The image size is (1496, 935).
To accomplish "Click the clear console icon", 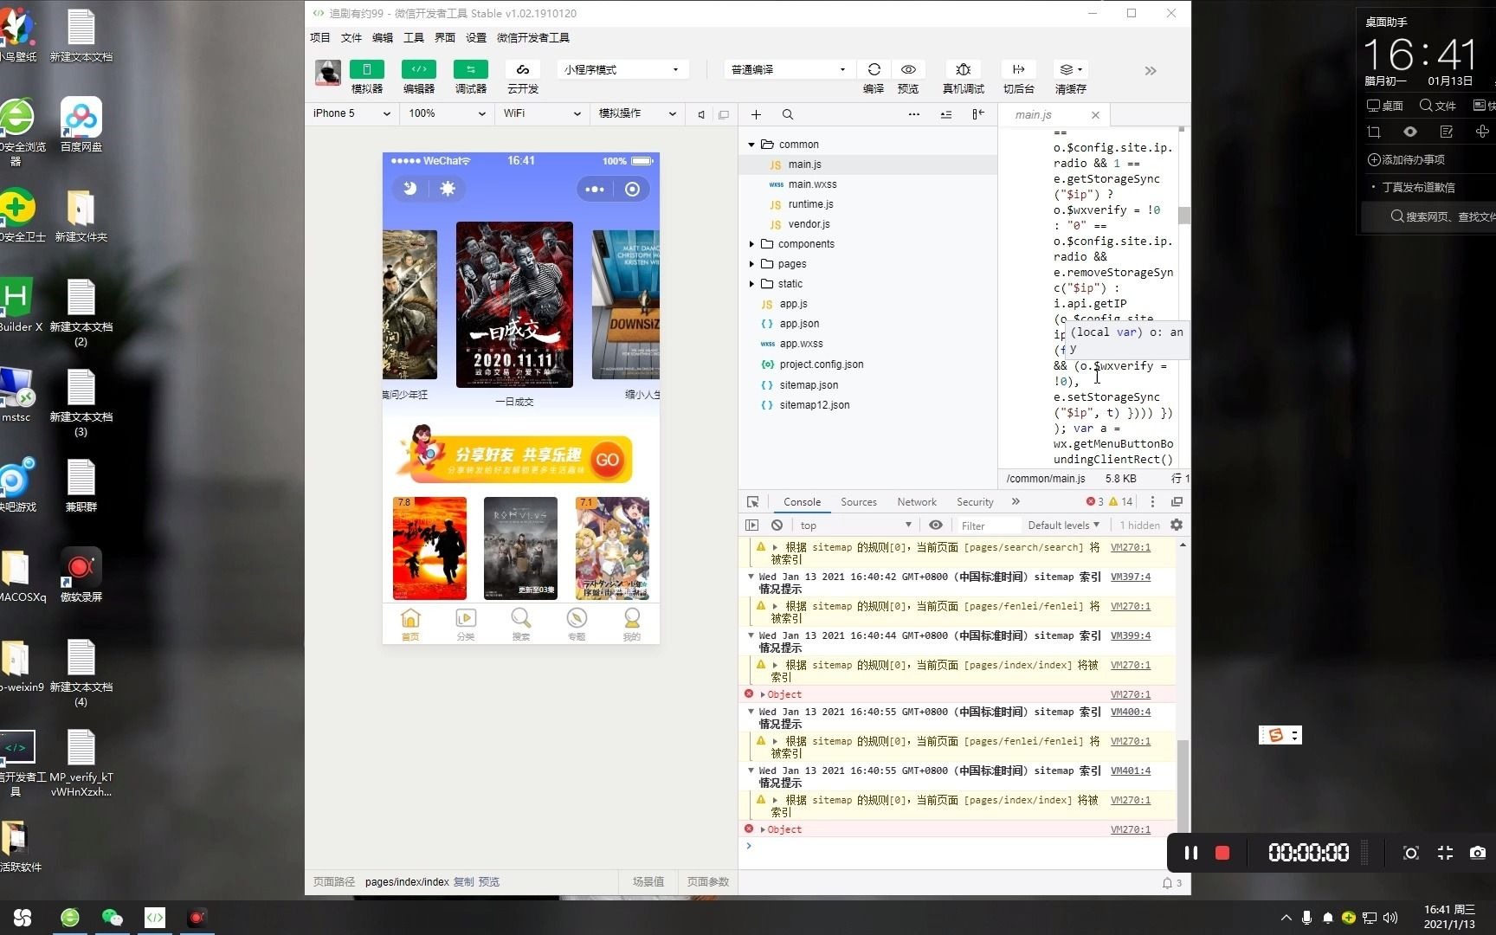I will pyautogui.click(x=777, y=526).
